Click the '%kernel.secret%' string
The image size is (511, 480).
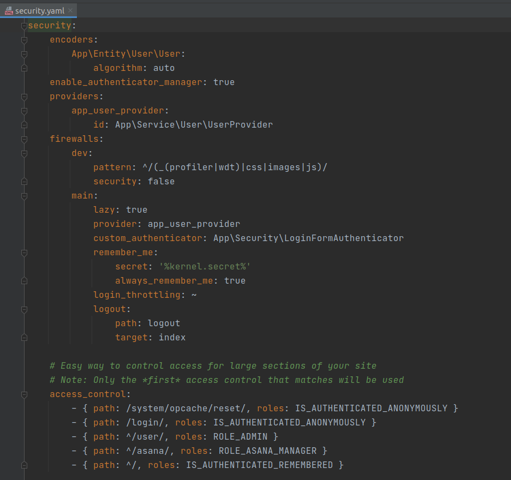tap(205, 267)
